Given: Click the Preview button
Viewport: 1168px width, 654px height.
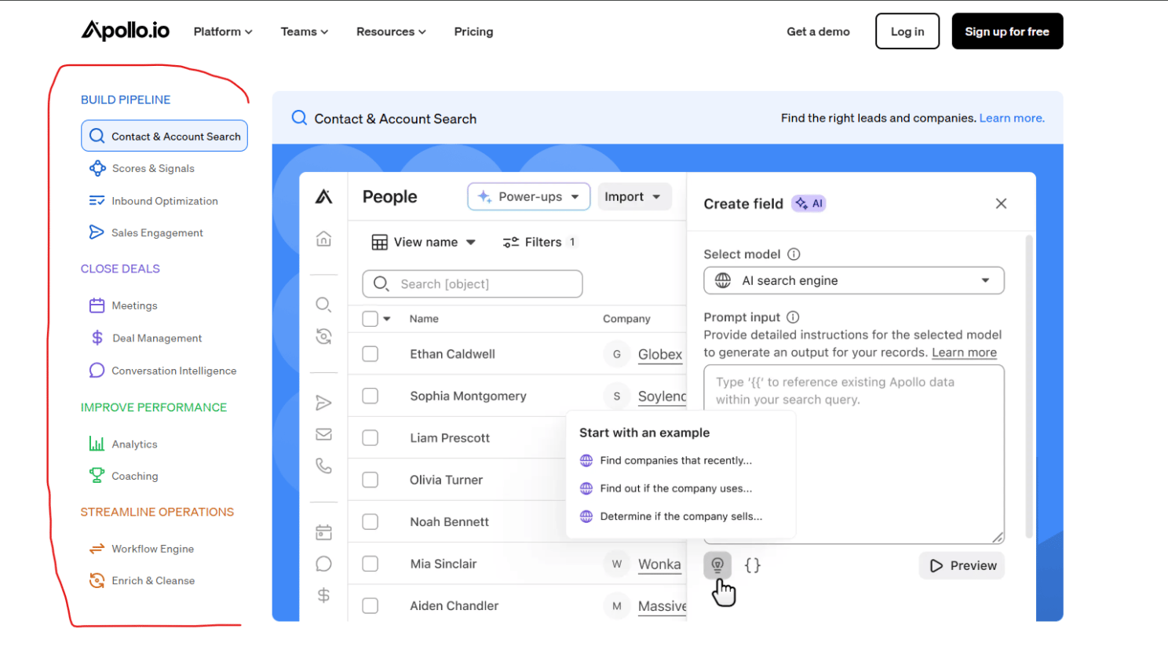Looking at the screenshot, I should (962, 565).
